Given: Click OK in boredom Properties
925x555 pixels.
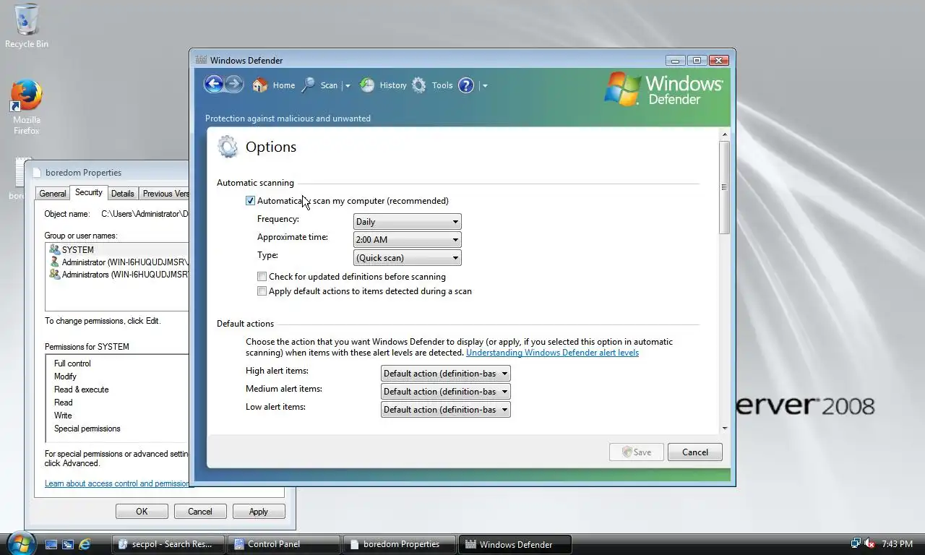Looking at the screenshot, I should (142, 511).
